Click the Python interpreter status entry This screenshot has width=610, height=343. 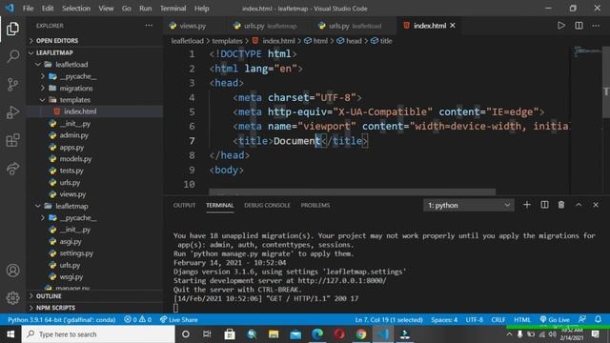61,320
